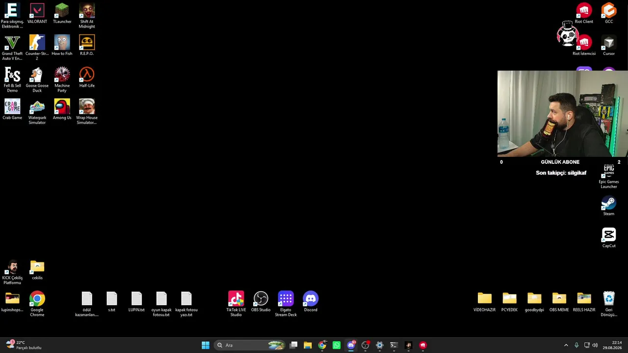Image resolution: width=628 pixels, height=353 pixels.
Task: Select the kapak fotosu yazı.txt file
Action: [x=186, y=304]
